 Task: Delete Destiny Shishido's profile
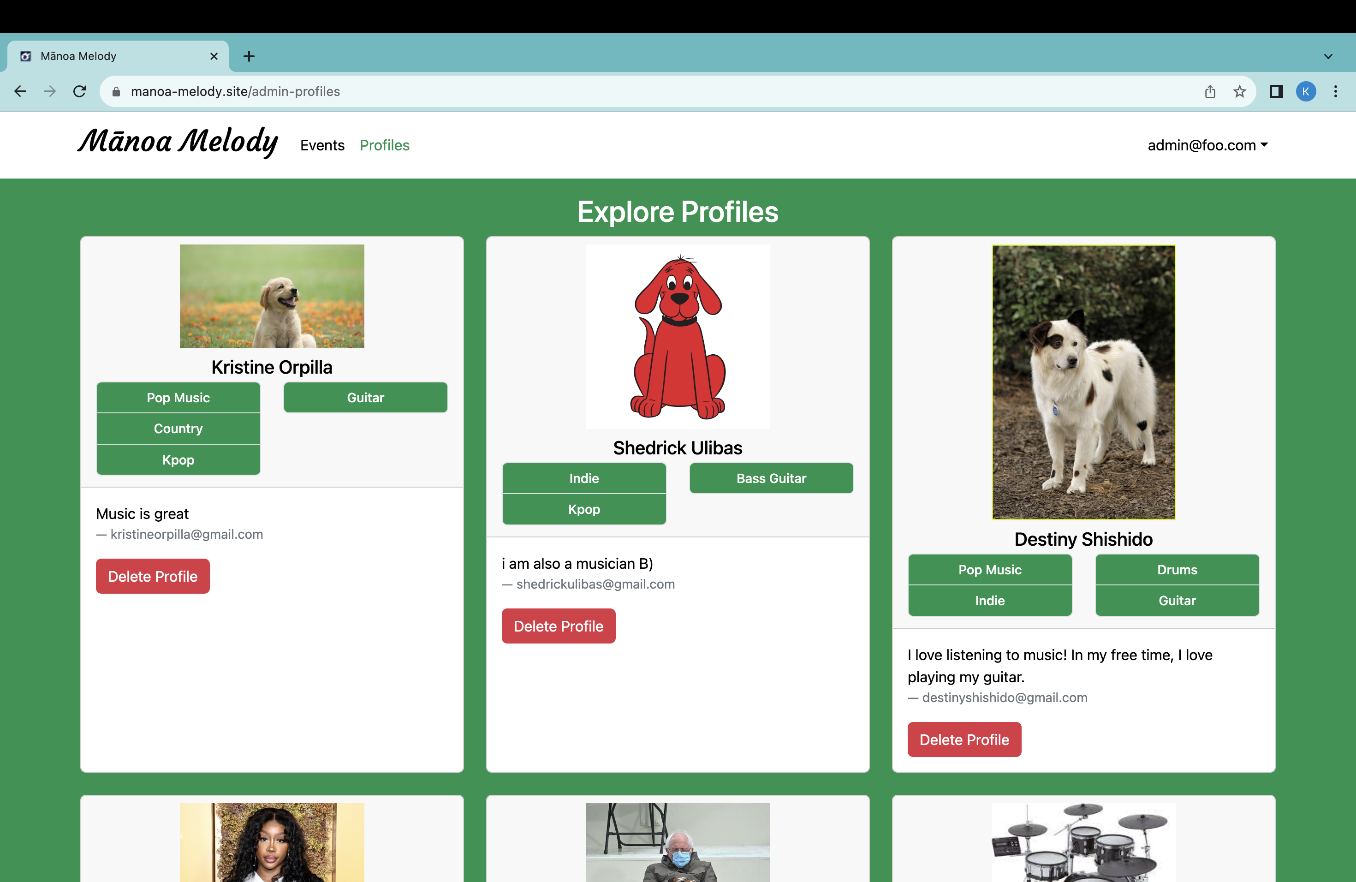[x=964, y=739]
